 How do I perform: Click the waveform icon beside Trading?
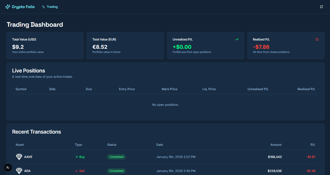point(43,7)
